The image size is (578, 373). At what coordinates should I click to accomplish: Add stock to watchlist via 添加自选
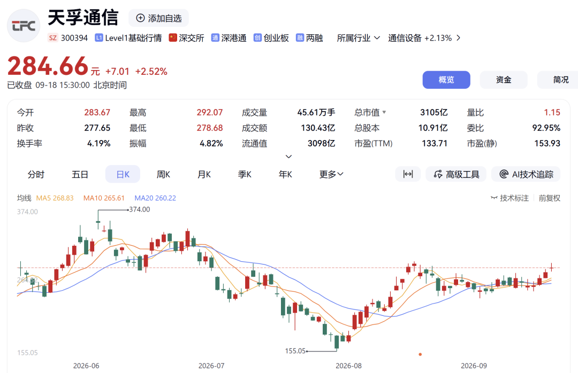tap(158, 18)
